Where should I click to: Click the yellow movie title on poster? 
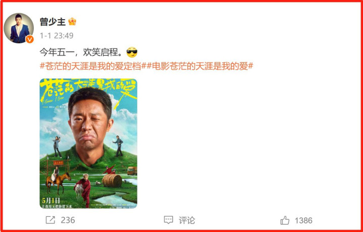(88, 89)
